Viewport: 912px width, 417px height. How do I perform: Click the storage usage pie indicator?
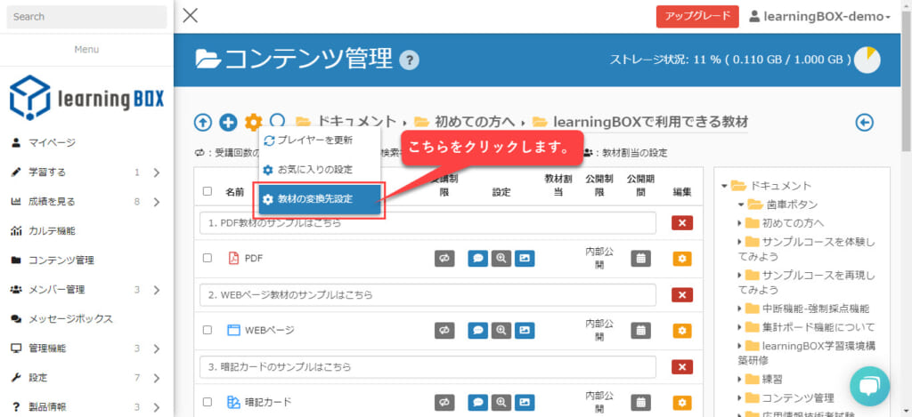click(x=867, y=60)
